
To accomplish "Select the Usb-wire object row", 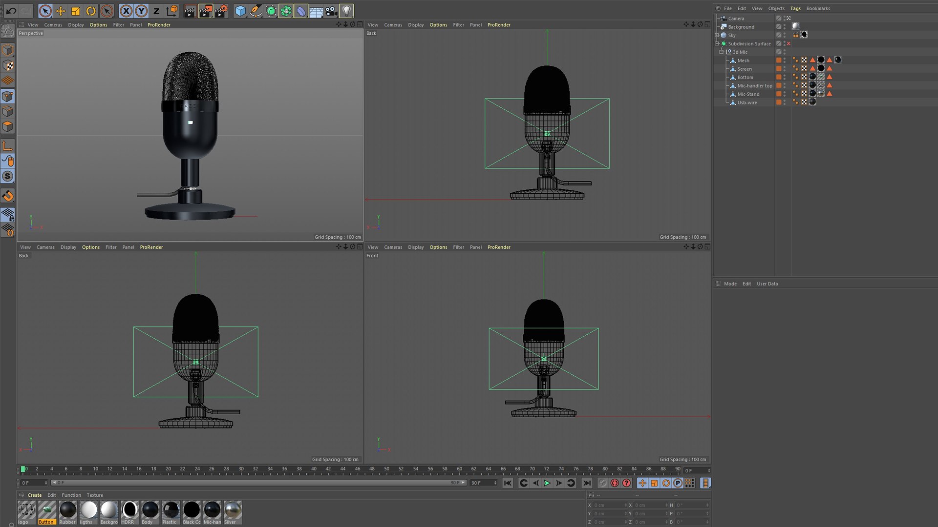I will [x=747, y=102].
